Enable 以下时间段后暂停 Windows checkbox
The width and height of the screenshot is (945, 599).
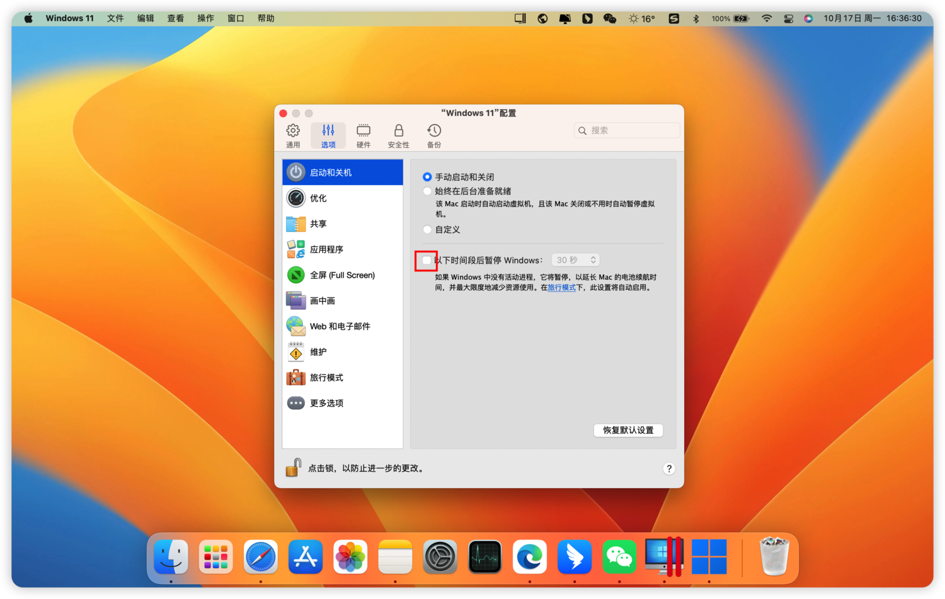[x=427, y=260]
